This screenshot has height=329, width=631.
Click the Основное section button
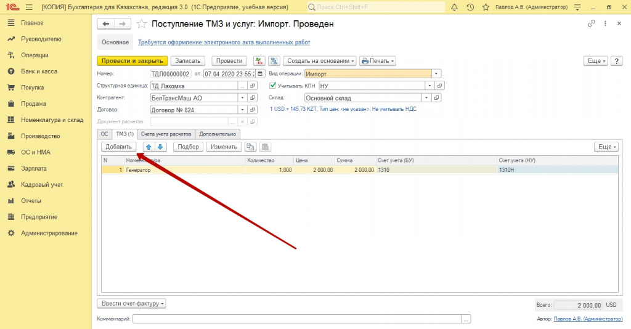[x=115, y=43]
